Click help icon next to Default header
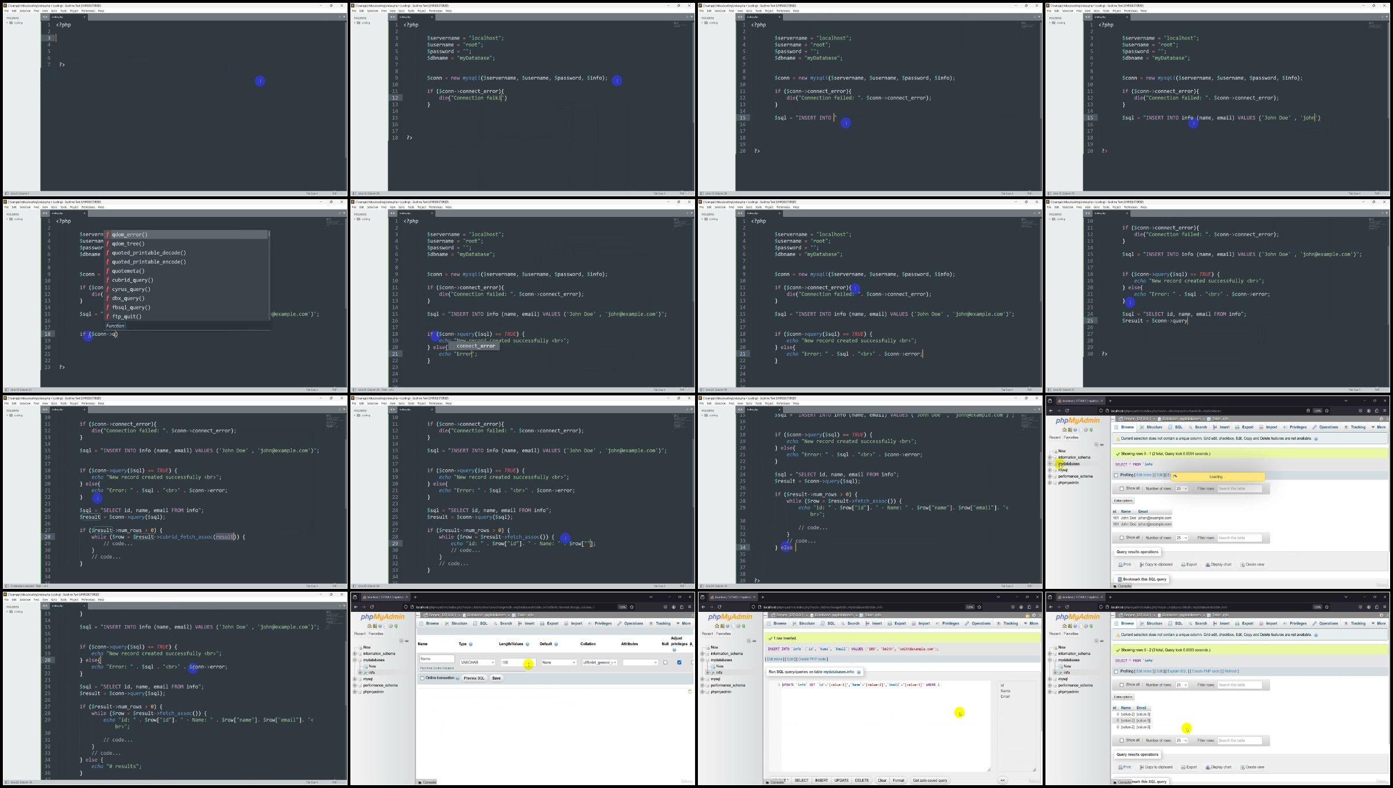This screenshot has height=788, width=1393. (556, 645)
